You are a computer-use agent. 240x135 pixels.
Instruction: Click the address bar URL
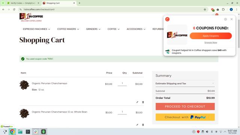tap(39, 9)
